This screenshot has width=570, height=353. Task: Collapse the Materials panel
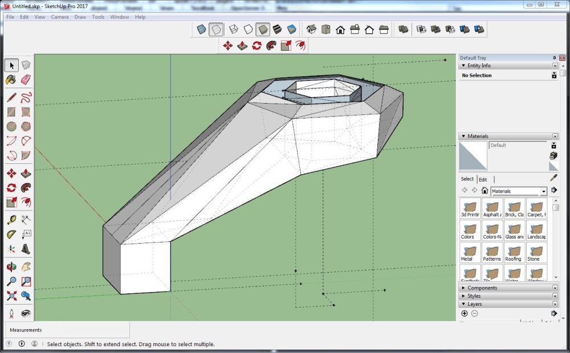pos(463,136)
